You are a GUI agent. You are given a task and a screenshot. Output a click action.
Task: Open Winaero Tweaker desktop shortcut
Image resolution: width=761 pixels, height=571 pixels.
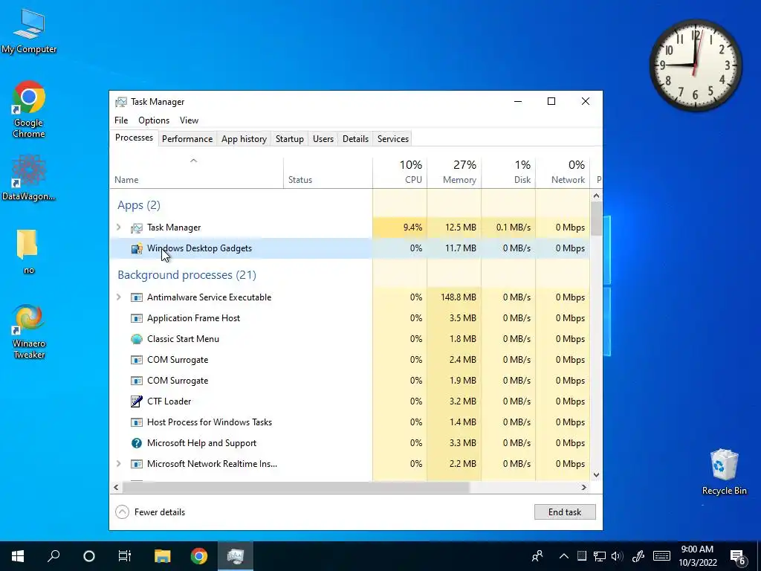[29, 331]
